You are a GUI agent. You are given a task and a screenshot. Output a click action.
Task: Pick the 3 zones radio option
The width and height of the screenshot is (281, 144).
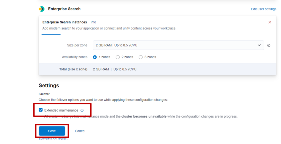(140, 57)
